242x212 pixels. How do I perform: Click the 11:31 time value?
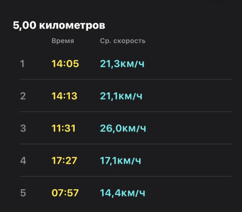(x=64, y=128)
